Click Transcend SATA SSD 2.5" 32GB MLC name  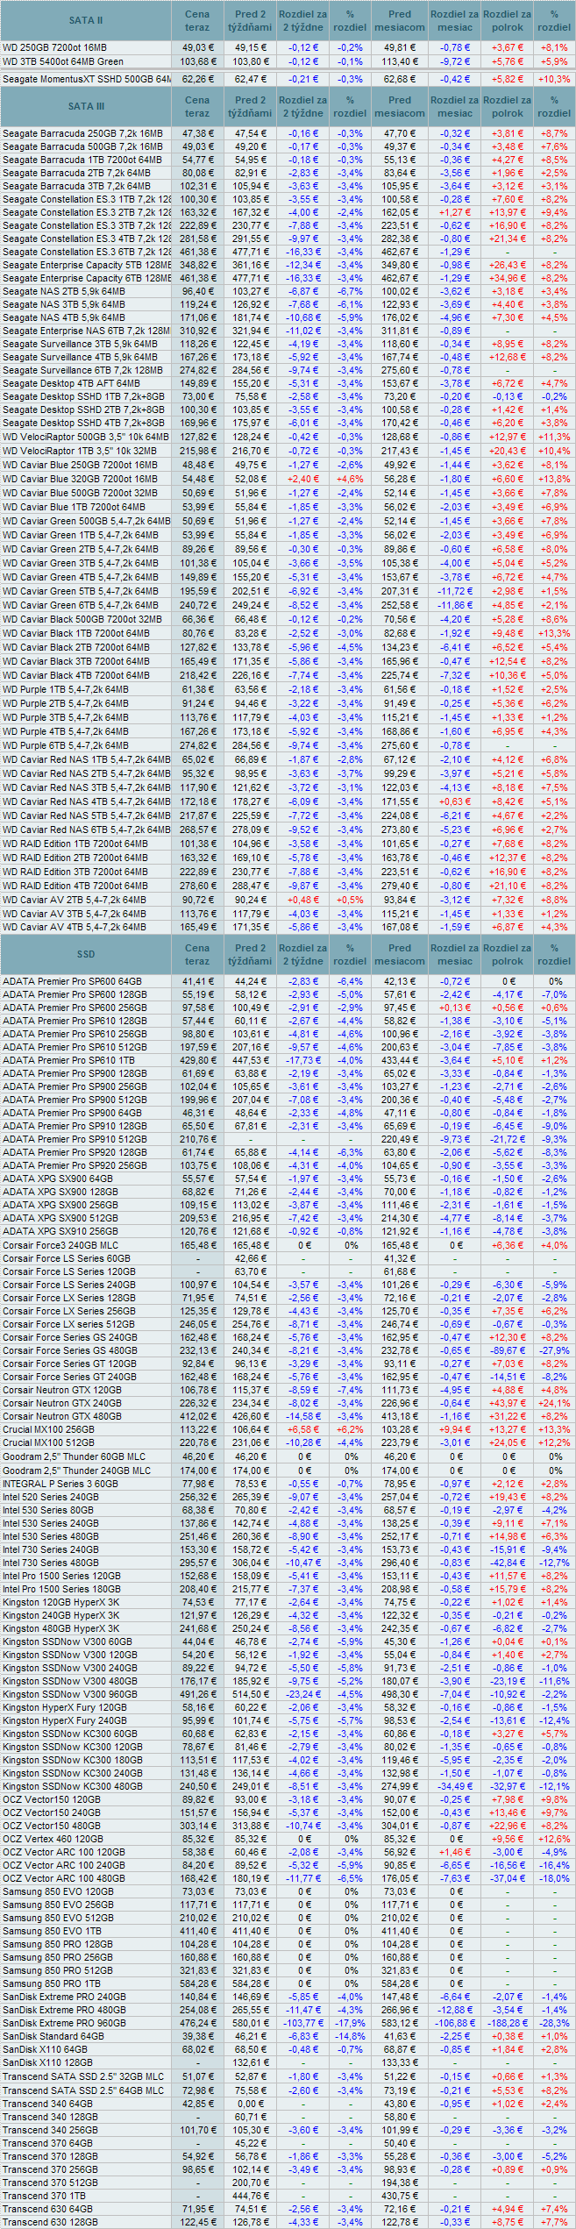click(x=83, y=2077)
